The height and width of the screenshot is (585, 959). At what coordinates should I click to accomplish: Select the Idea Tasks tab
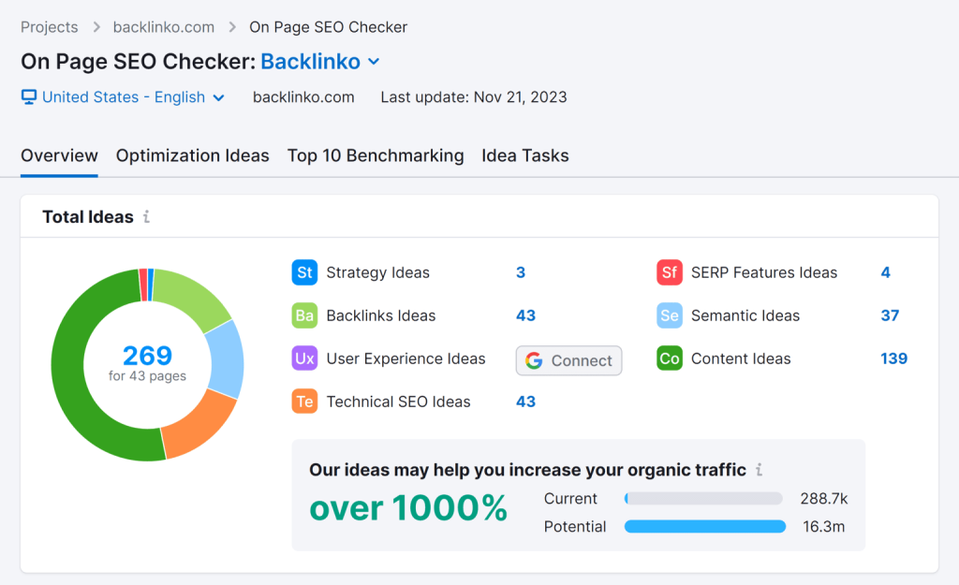click(x=524, y=156)
